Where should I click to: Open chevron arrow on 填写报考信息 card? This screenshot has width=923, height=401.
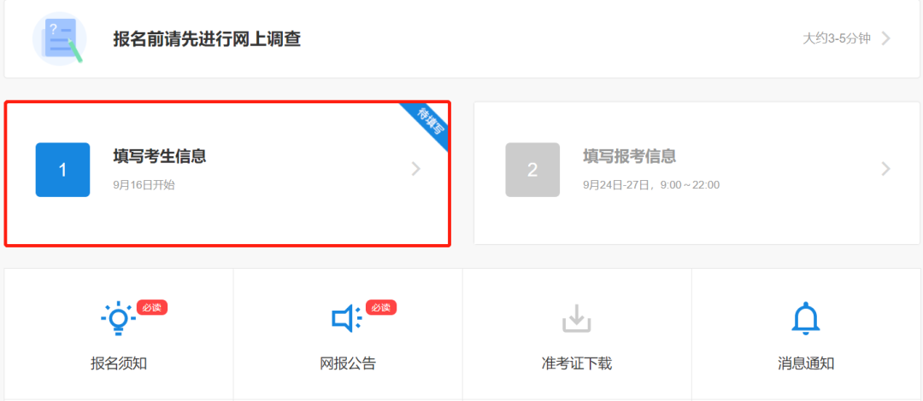pyautogui.click(x=885, y=169)
